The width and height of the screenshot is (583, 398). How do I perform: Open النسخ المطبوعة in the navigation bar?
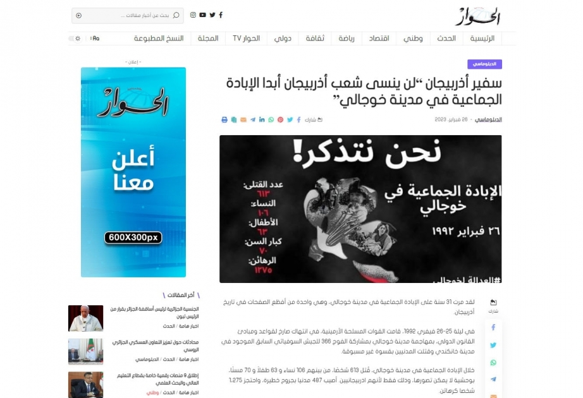[x=159, y=39]
